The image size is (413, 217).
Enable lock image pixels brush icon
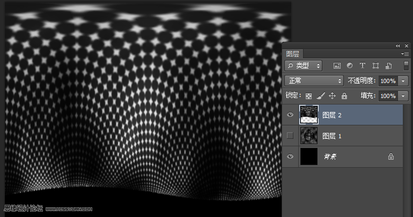(320, 96)
